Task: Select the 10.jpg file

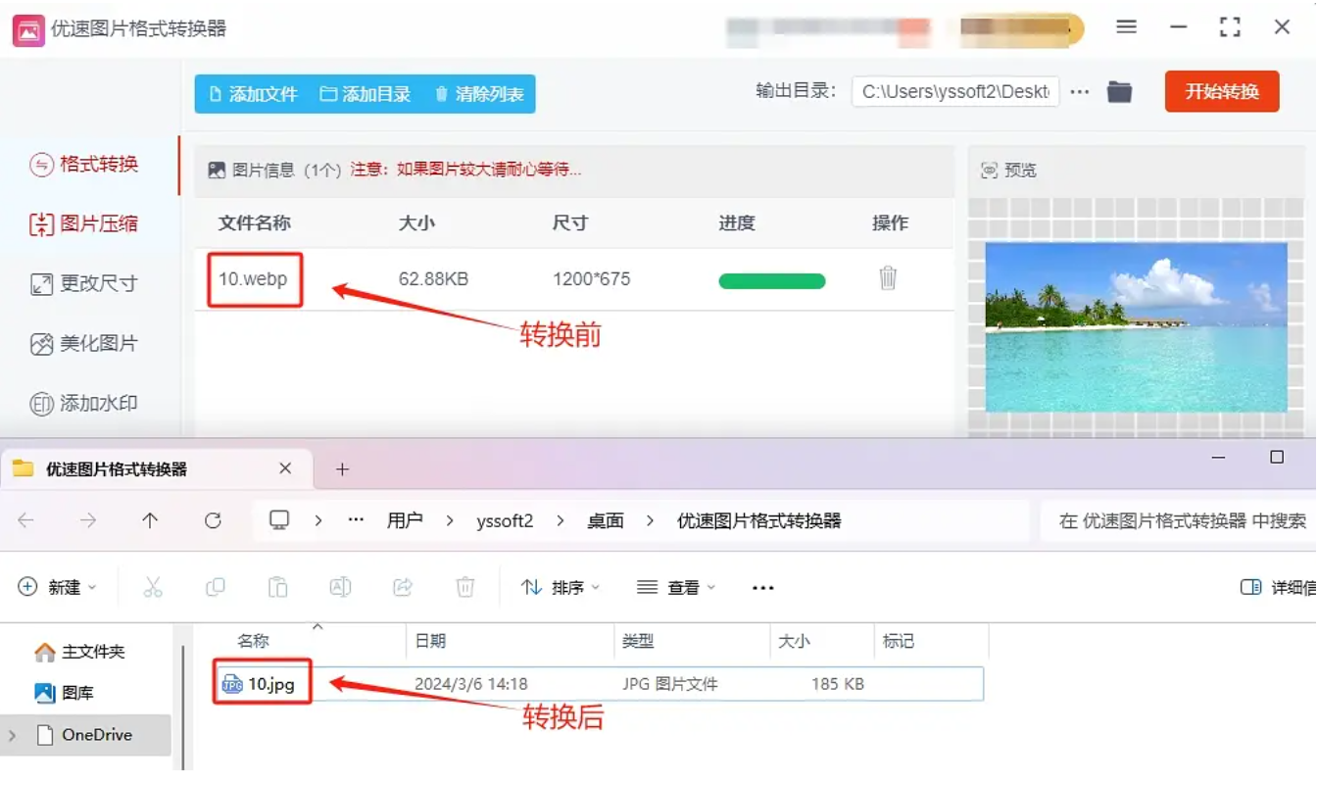Action: pos(598,684)
